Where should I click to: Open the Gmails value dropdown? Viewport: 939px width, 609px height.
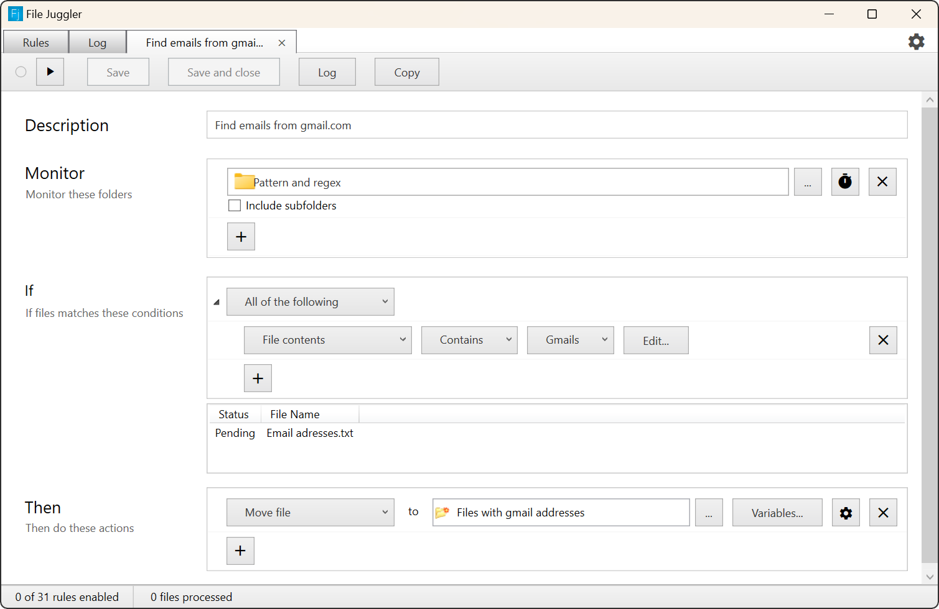pos(571,341)
